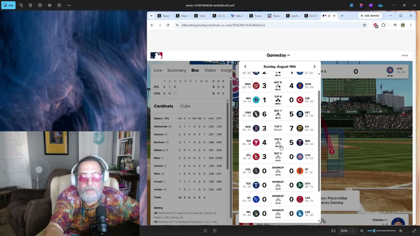Rotate the image in Photos toolbar
Image resolution: width=420 pixels, height=236 pixels.
tap(21, 5)
